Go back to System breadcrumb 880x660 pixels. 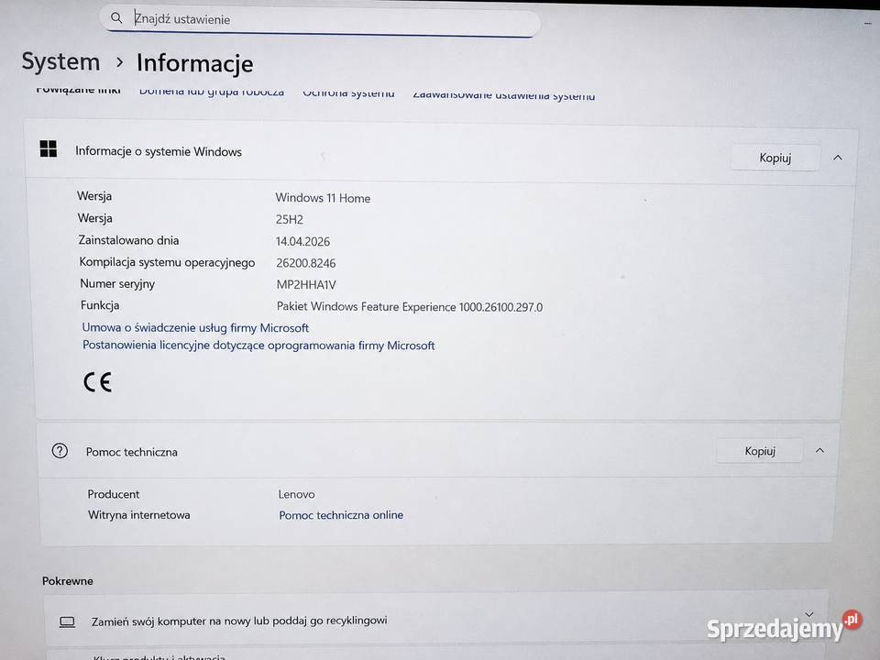[60, 61]
